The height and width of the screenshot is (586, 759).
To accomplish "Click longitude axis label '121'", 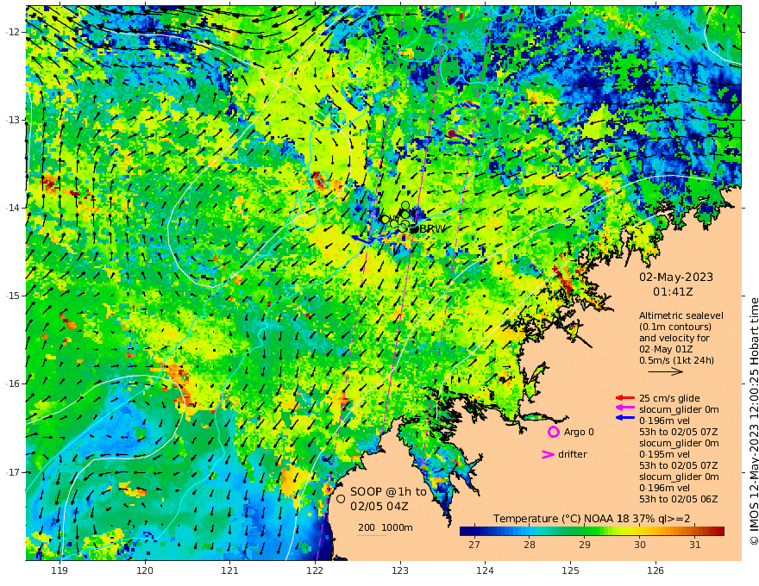I will (x=230, y=570).
